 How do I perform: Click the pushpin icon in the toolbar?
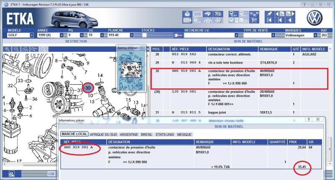click(x=269, y=14)
